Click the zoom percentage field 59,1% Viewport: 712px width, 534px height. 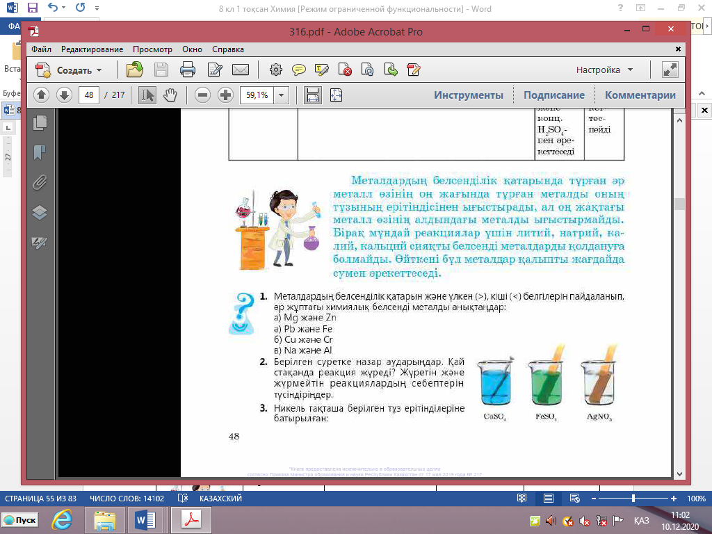click(x=257, y=95)
